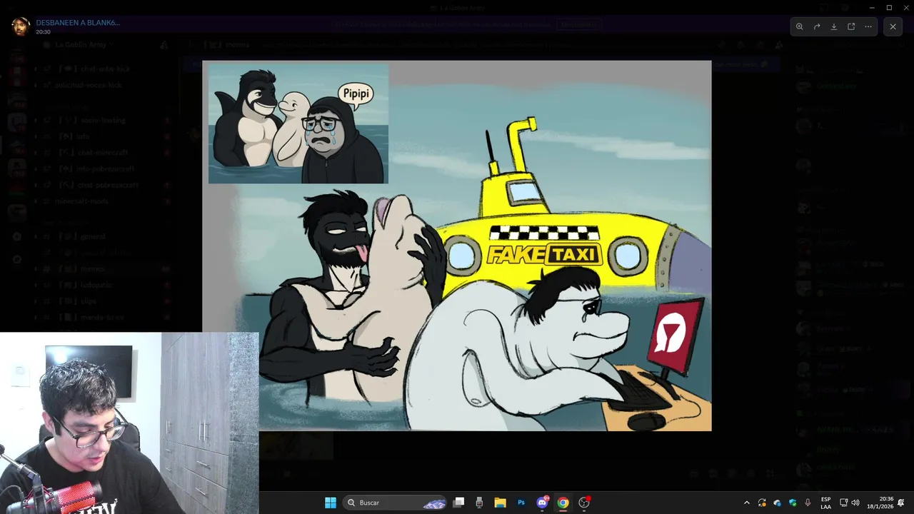Select the dimmed socio-hosting channel in Discord

pos(104,120)
